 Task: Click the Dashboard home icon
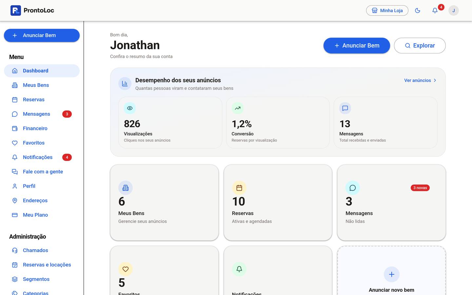pos(15,71)
